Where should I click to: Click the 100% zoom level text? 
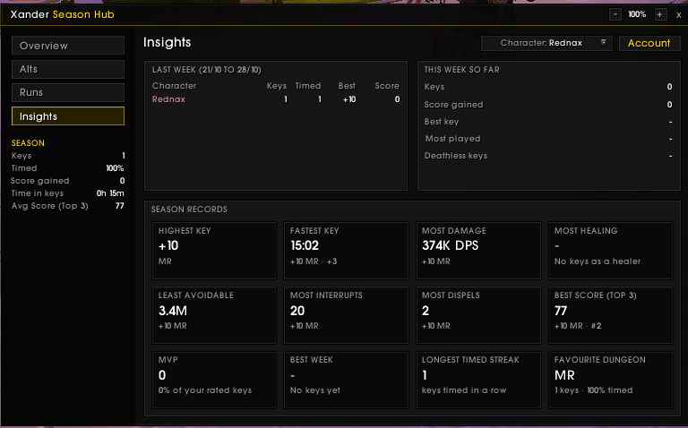click(637, 14)
